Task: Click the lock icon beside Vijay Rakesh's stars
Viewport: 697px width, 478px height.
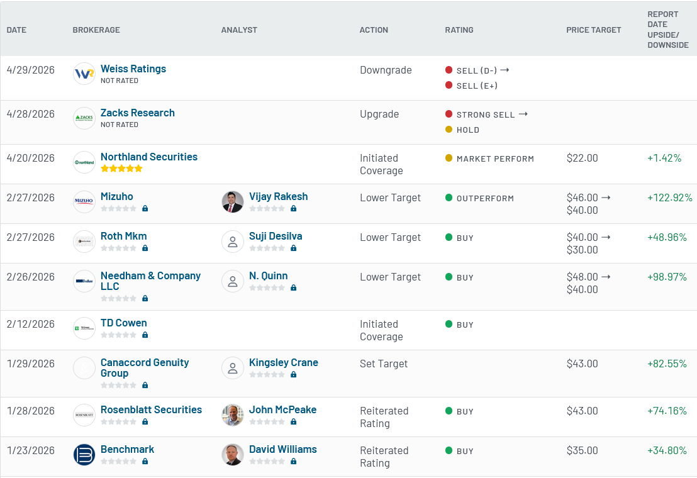Action: (293, 208)
